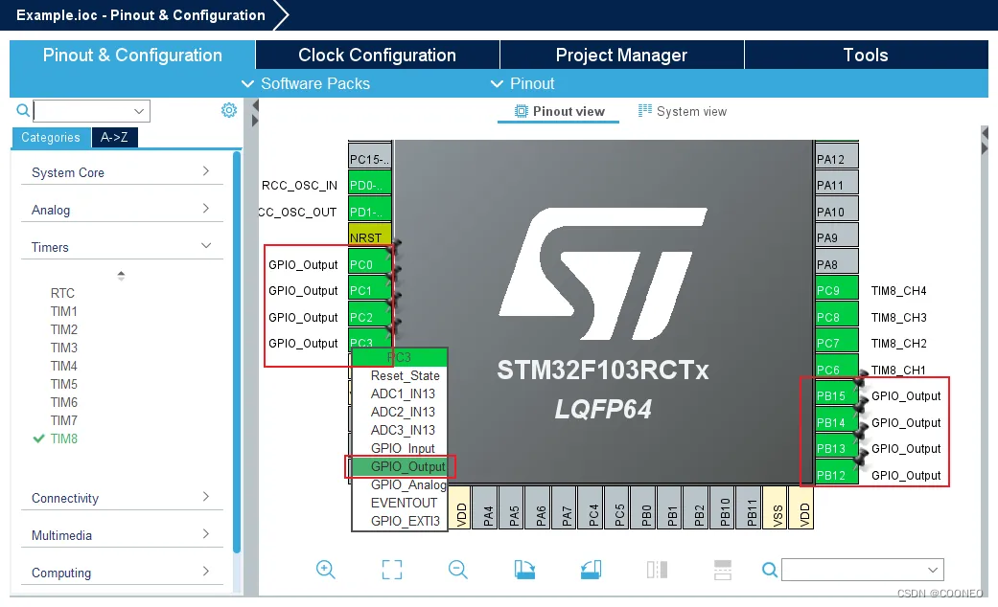Choose GPIO_Output in pin menu
Viewport: 998px width, 607px height.
tap(400, 466)
